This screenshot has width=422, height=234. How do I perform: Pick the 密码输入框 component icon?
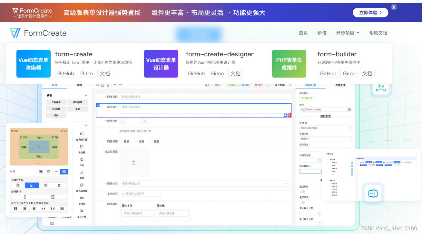coord(82,134)
